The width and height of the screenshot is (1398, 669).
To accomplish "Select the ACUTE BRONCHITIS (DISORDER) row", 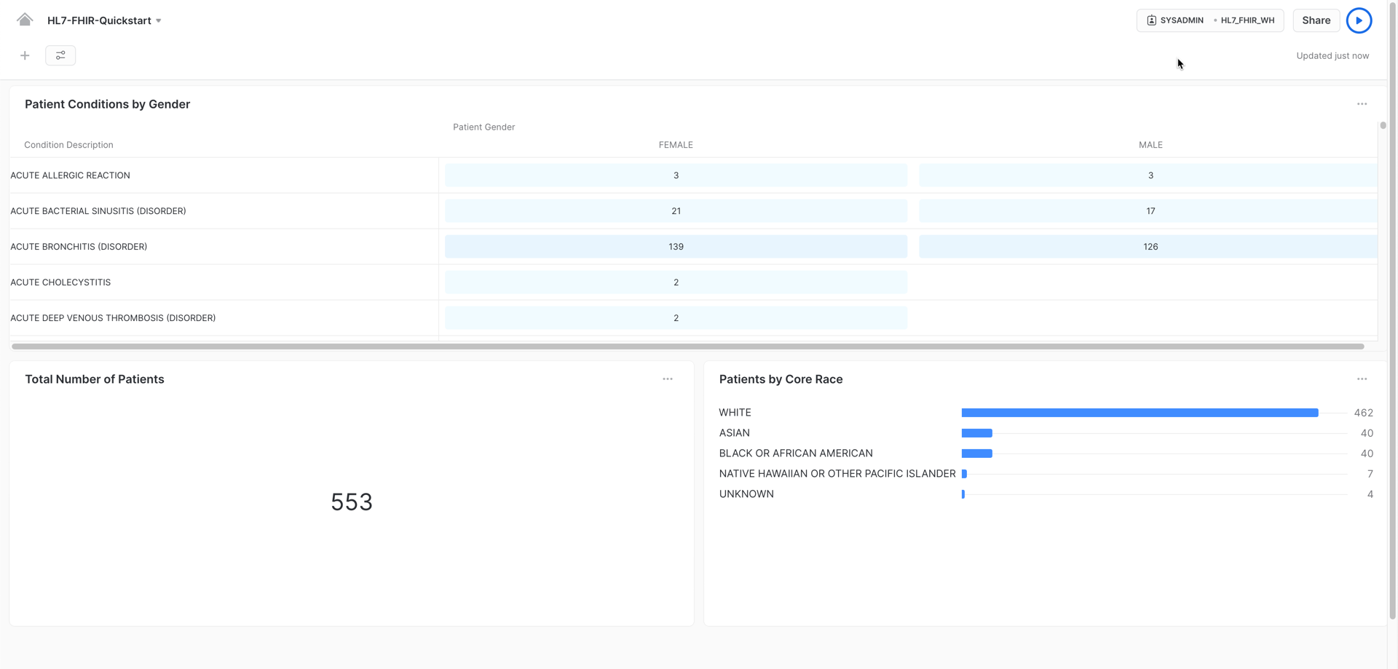I will click(x=79, y=247).
